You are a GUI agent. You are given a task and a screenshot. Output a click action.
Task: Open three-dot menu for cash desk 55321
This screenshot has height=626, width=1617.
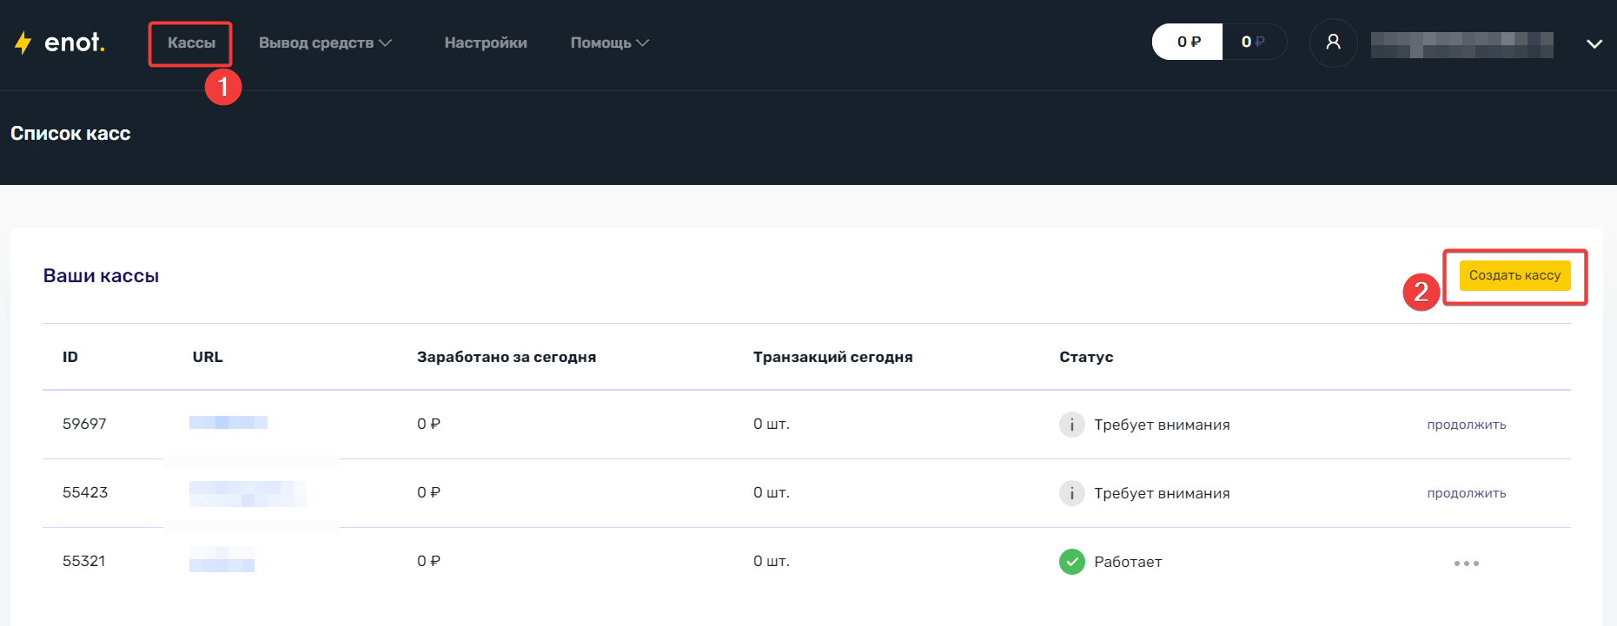(x=1466, y=563)
